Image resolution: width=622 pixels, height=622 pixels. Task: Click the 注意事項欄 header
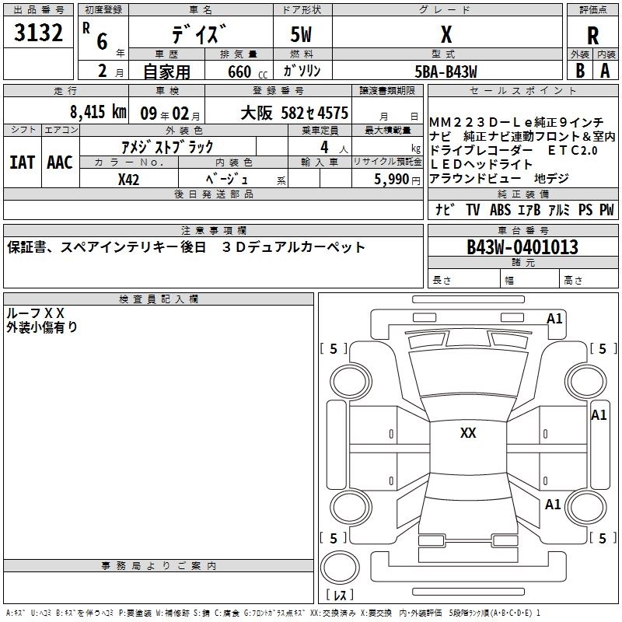pyautogui.click(x=213, y=230)
